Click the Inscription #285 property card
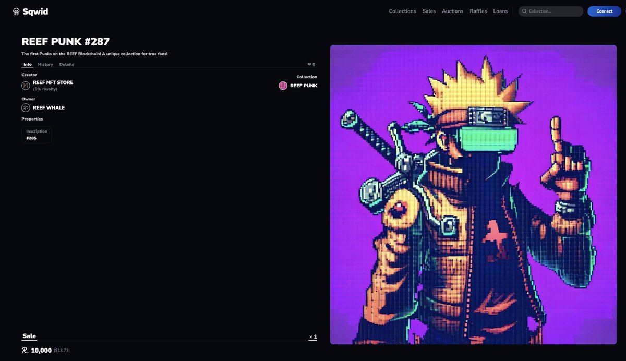The image size is (626, 361). pyautogui.click(x=37, y=135)
